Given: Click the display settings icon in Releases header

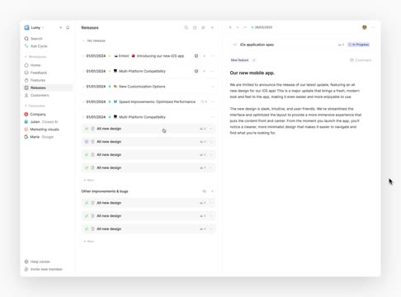Looking at the screenshot, I should point(203,27).
